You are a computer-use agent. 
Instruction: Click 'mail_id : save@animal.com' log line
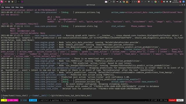62,19
